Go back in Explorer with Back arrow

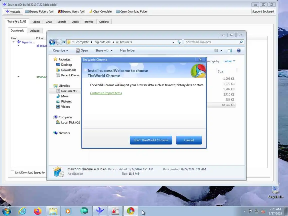point(52,42)
